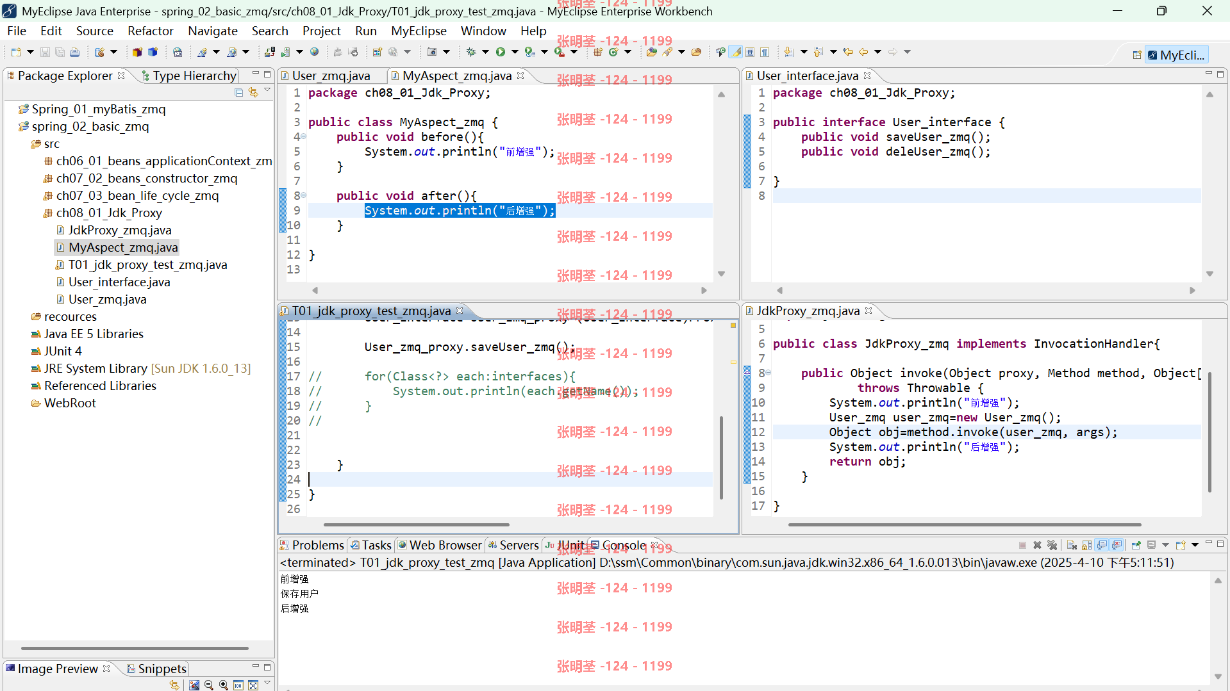Close the JdkProxy_zmq.java editor tab
The width and height of the screenshot is (1230, 691).
868,311
